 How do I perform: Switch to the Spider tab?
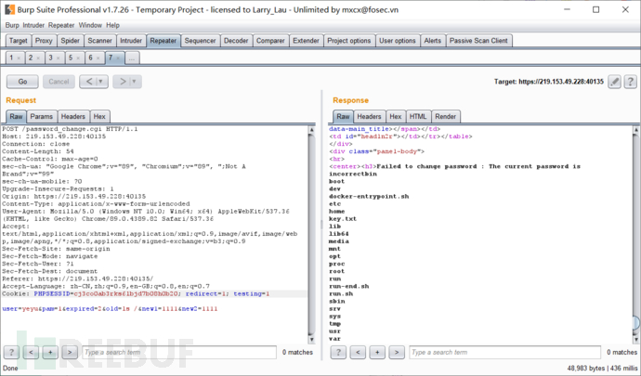pyautogui.click(x=71, y=41)
